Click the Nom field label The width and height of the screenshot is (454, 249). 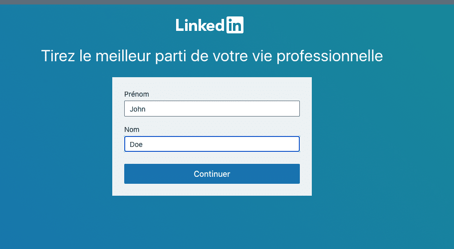tap(132, 129)
